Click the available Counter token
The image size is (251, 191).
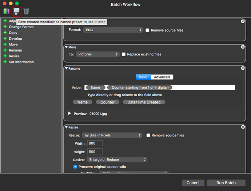coord(107,102)
